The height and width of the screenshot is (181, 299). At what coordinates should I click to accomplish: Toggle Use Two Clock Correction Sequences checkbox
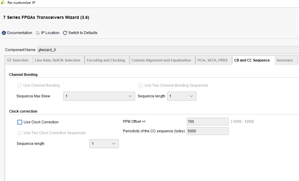click(x=20, y=133)
